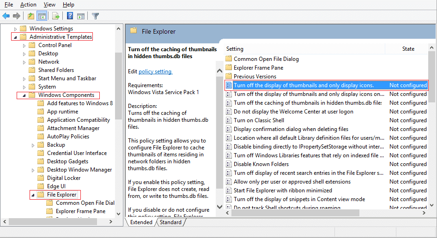This screenshot has width=437, height=238.
Task: Click the Forward arrow in toolbar
Action: click(x=17, y=16)
